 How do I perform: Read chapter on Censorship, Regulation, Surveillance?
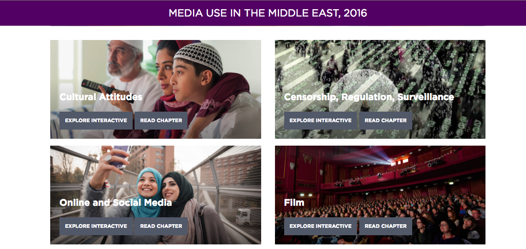pos(386,120)
